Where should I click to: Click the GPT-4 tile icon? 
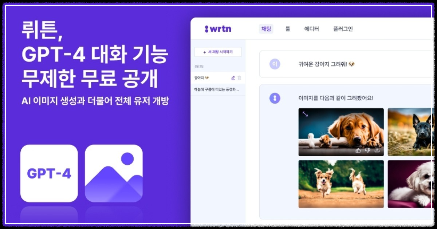pos(49,173)
